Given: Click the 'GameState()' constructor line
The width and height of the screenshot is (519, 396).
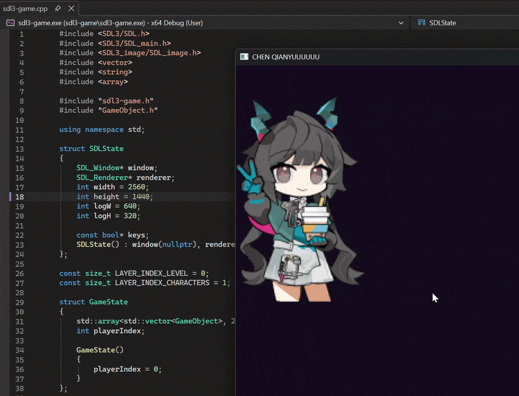Looking at the screenshot, I should [x=100, y=350].
